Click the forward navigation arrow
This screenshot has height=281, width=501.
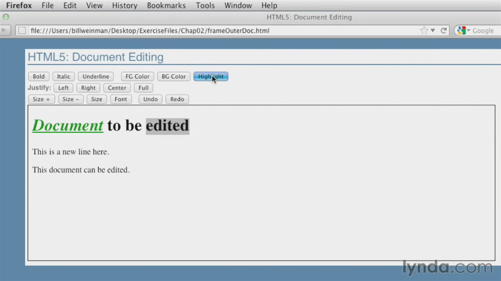(4, 30)
